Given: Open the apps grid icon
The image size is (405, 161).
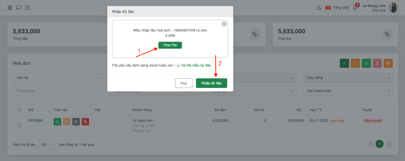Looking at the screenshot, I should (x=10, y=8).
